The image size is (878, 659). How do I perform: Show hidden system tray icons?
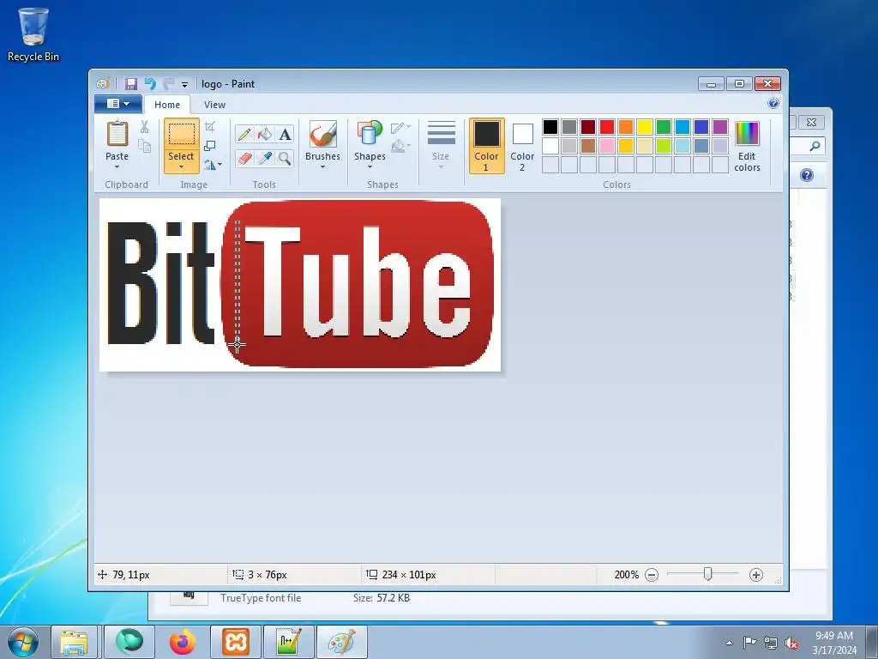click(729, 644)
